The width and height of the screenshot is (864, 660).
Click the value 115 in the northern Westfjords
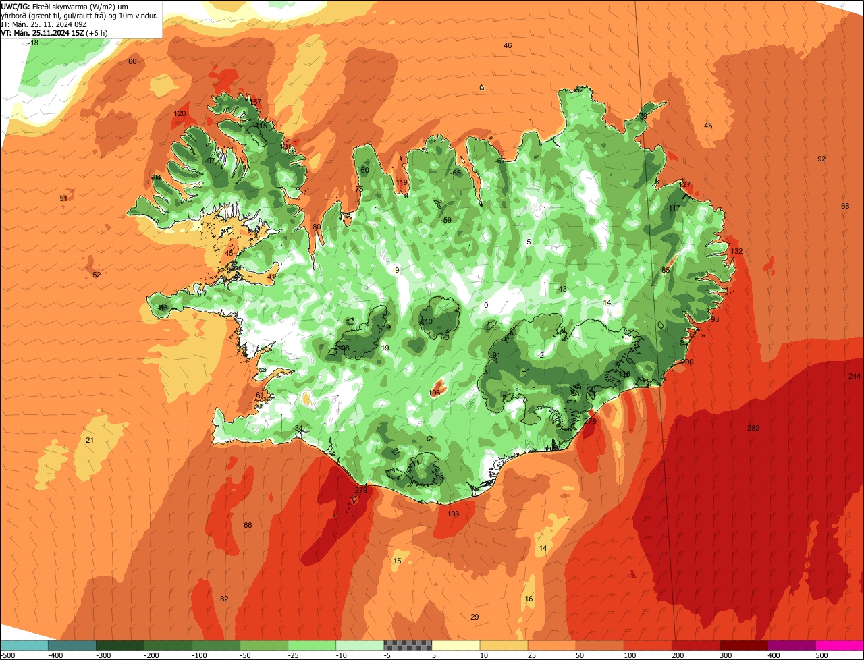point(261,126)
